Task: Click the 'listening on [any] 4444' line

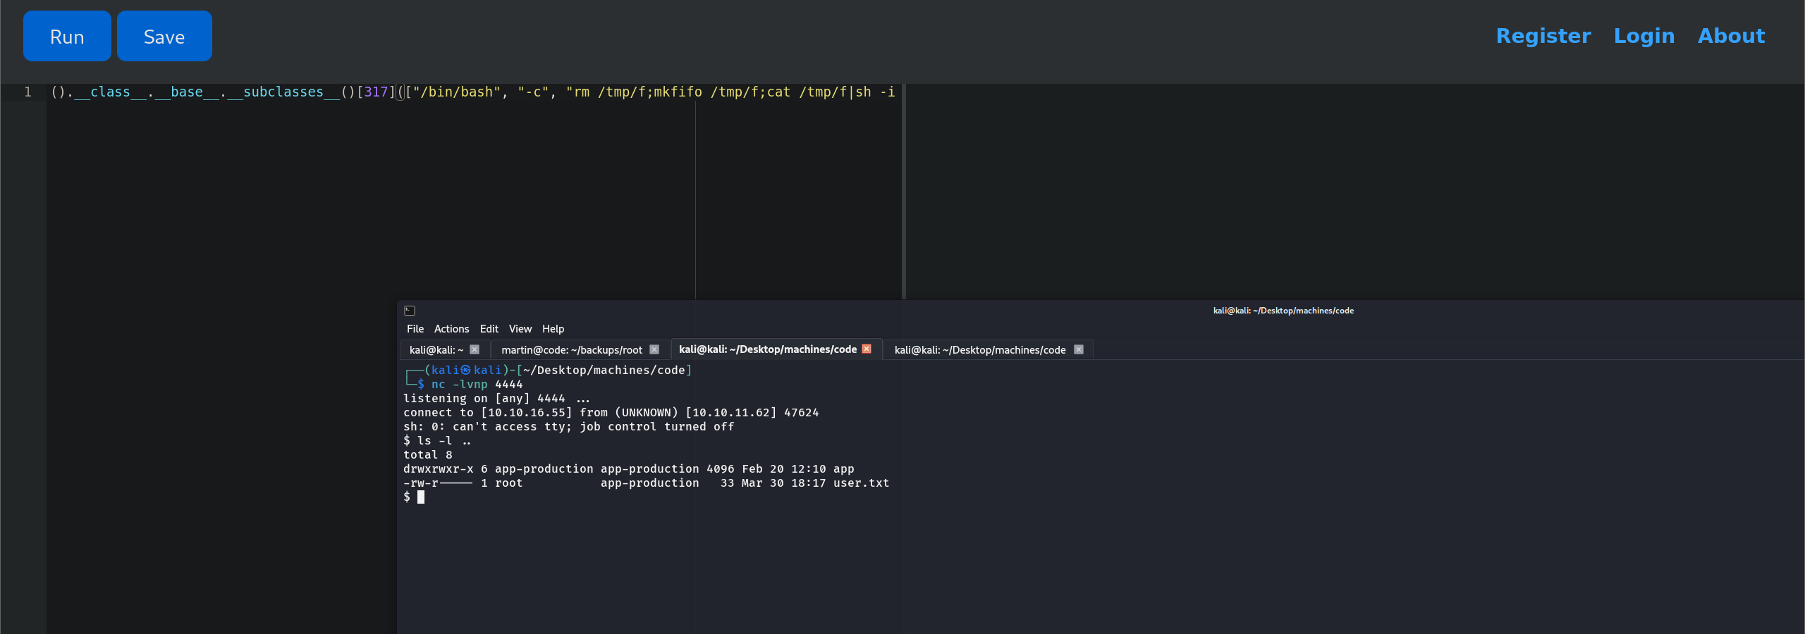Action: [x=496, y=399]
